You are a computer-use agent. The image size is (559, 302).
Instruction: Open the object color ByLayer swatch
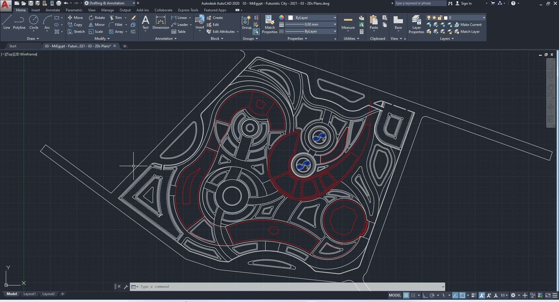[x=290, y=18]
